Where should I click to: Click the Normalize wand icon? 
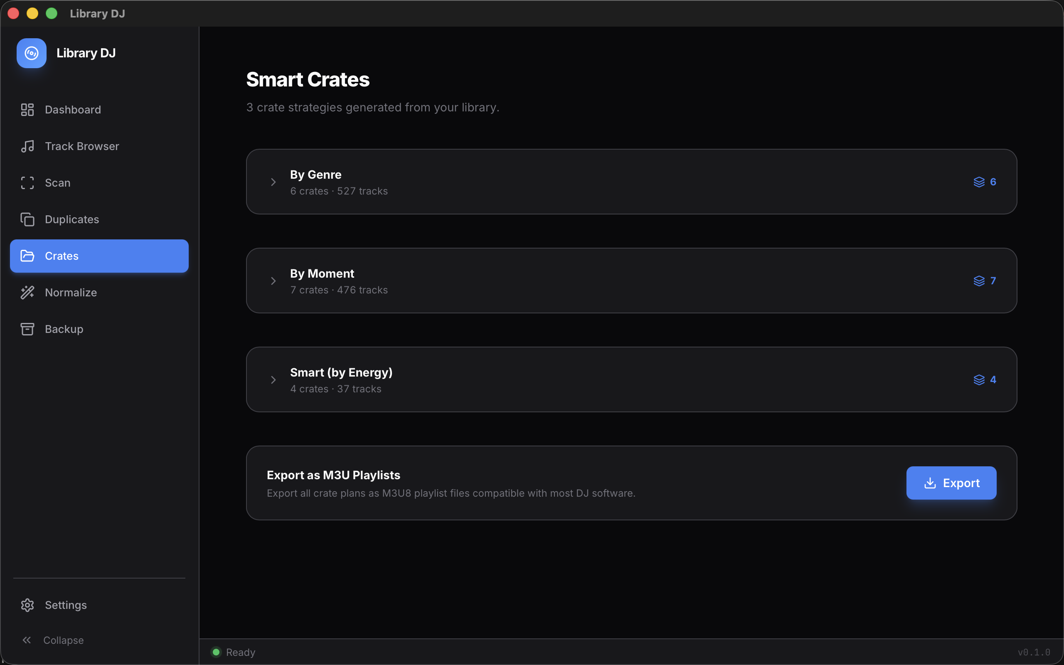click(x=28, y=292)
